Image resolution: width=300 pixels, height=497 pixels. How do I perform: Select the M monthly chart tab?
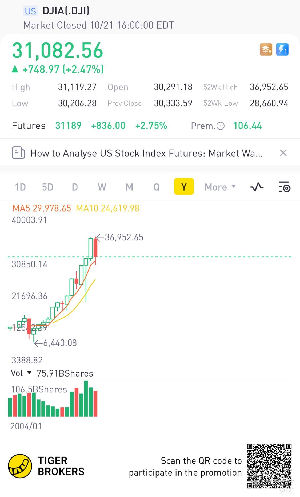(129, 187)
